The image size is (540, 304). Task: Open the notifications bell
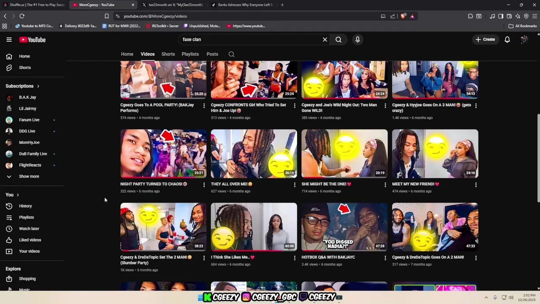pos(508,40)
